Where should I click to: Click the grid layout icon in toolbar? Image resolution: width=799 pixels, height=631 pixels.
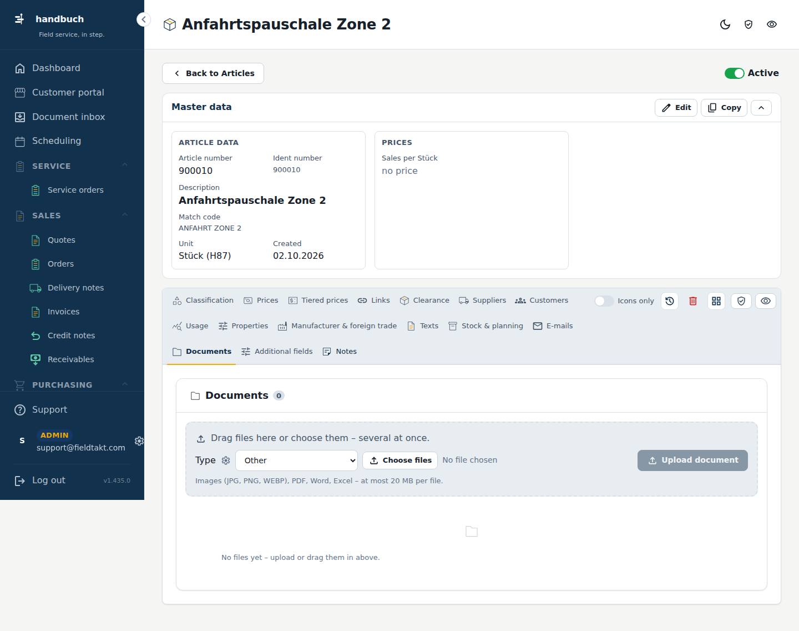pyautogui.click(x=716, y=301)
